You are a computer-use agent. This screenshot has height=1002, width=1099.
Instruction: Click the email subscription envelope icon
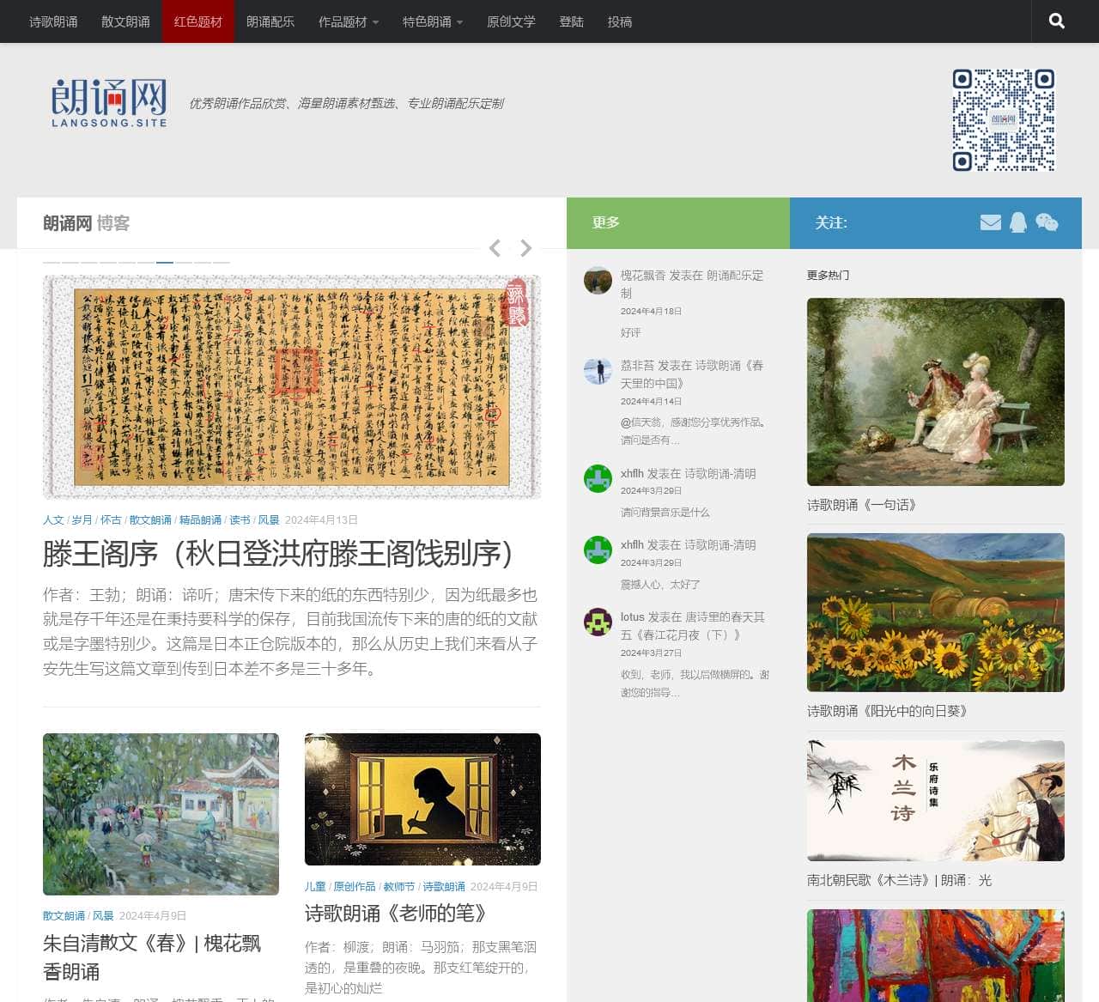click(x=991, y=222)
